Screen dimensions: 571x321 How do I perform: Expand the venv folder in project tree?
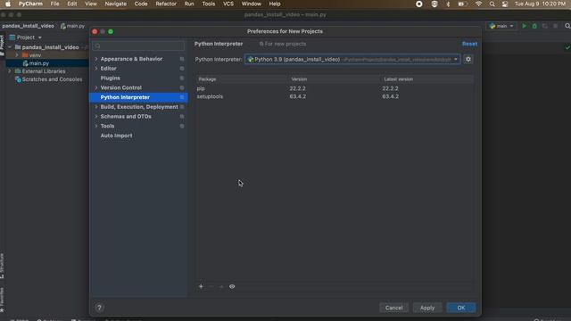tap(17, 55)
